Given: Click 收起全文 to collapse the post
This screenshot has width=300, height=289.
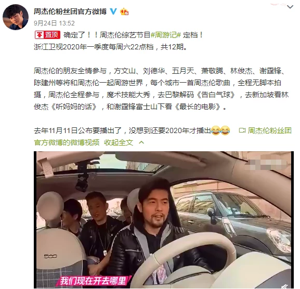Looking at the screenshot, I should 119,142.
